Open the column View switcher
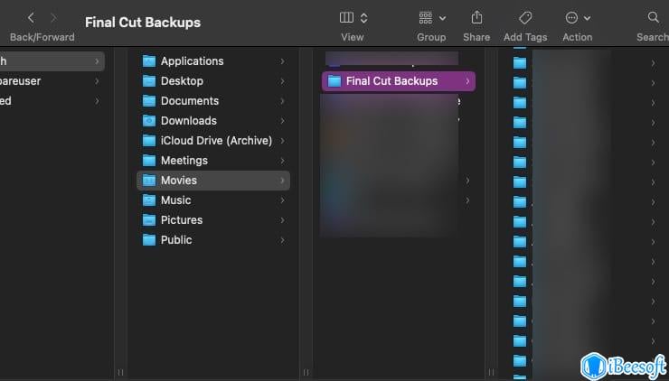669x381 pixels. (x=353, y=18)
